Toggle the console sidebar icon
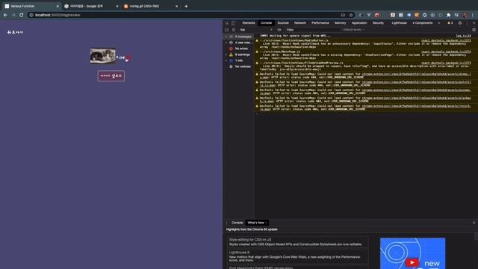 (x=226, y=30)
